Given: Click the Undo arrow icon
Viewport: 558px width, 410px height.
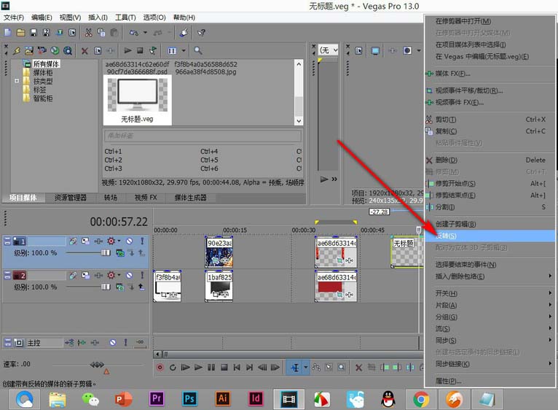Looking at the screenshot, I should click(134, 33).
